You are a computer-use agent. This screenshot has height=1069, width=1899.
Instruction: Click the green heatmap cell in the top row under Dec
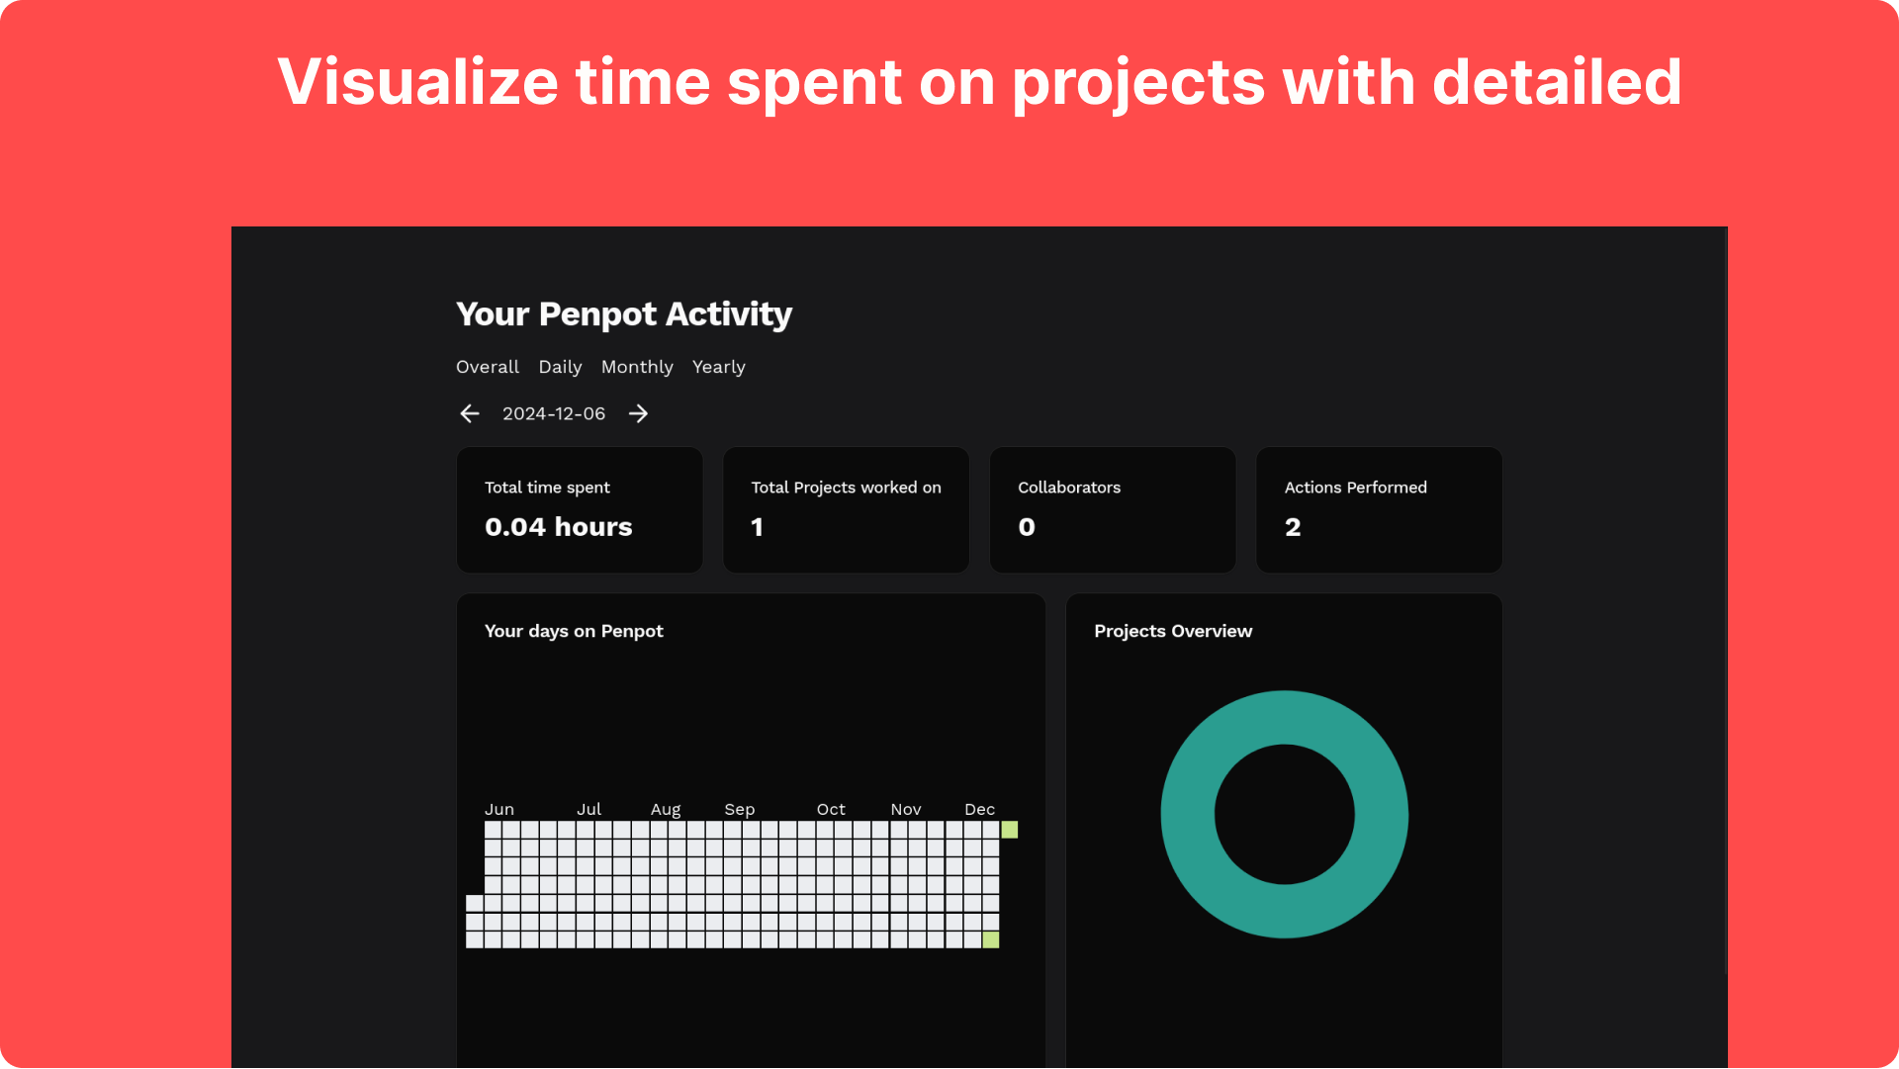(1009, 830)
